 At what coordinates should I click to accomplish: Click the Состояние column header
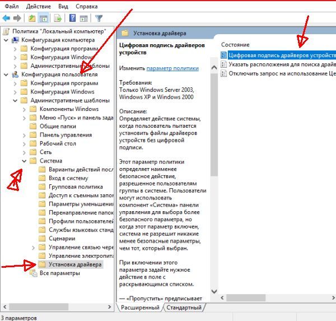pos(235,45)
